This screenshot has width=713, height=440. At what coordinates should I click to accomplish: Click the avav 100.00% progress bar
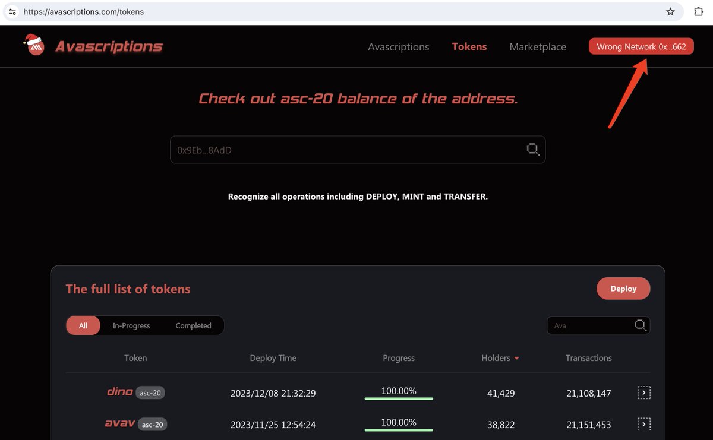click(x=399, y=429)
